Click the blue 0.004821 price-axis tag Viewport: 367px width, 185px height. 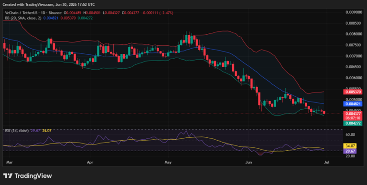[353, 104]
